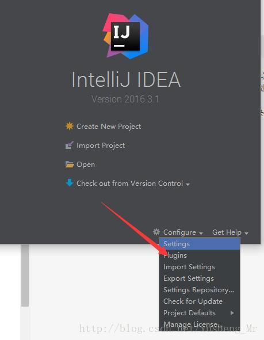Select the Open project link
The height and width of the screenshot is (340, 264).
point(86,165)
